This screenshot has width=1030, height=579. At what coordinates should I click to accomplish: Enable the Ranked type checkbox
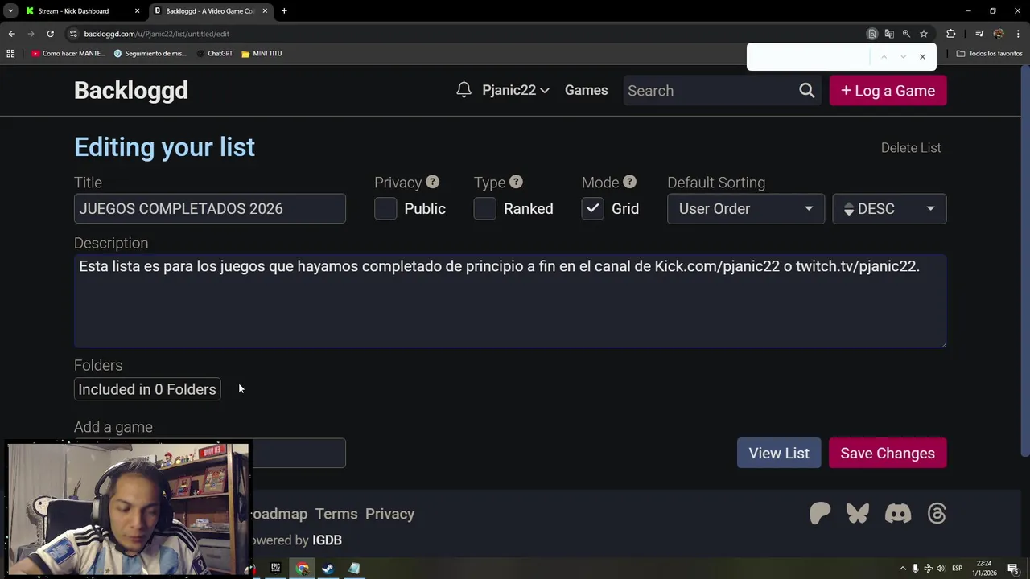click(x=485, y=209)
